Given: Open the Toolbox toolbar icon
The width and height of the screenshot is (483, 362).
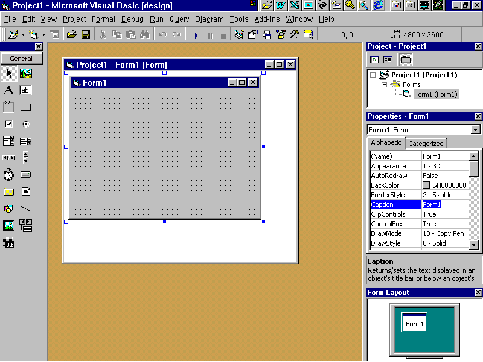Looking at the screenshot, I should coord(295,34).
